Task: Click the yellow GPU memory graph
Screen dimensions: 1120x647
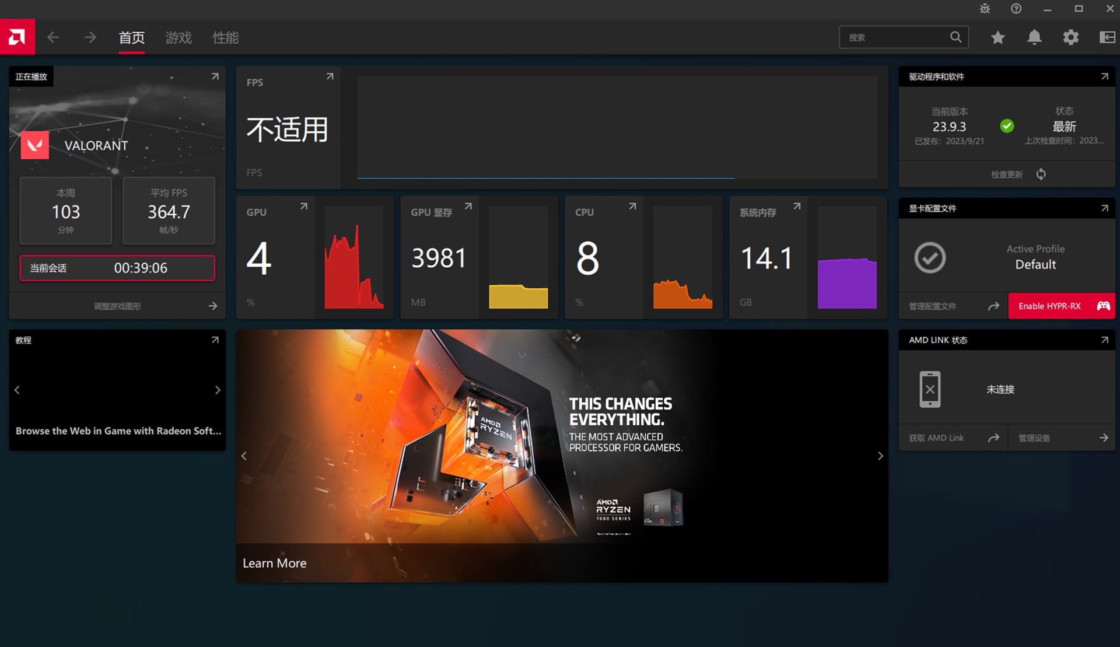Action: 518,257
